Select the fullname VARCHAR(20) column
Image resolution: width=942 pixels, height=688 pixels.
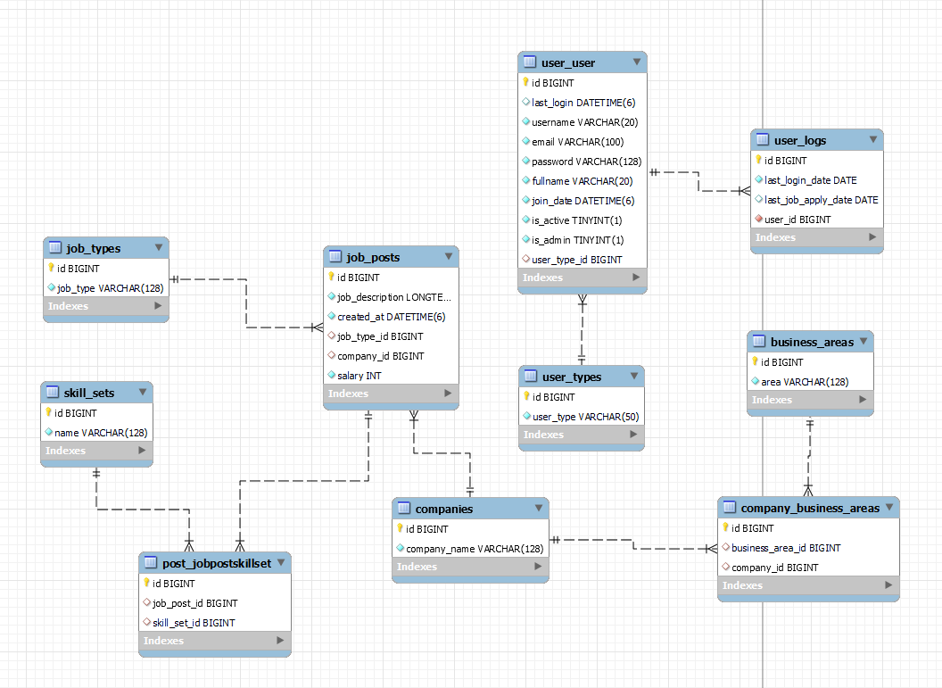[583, 181]
